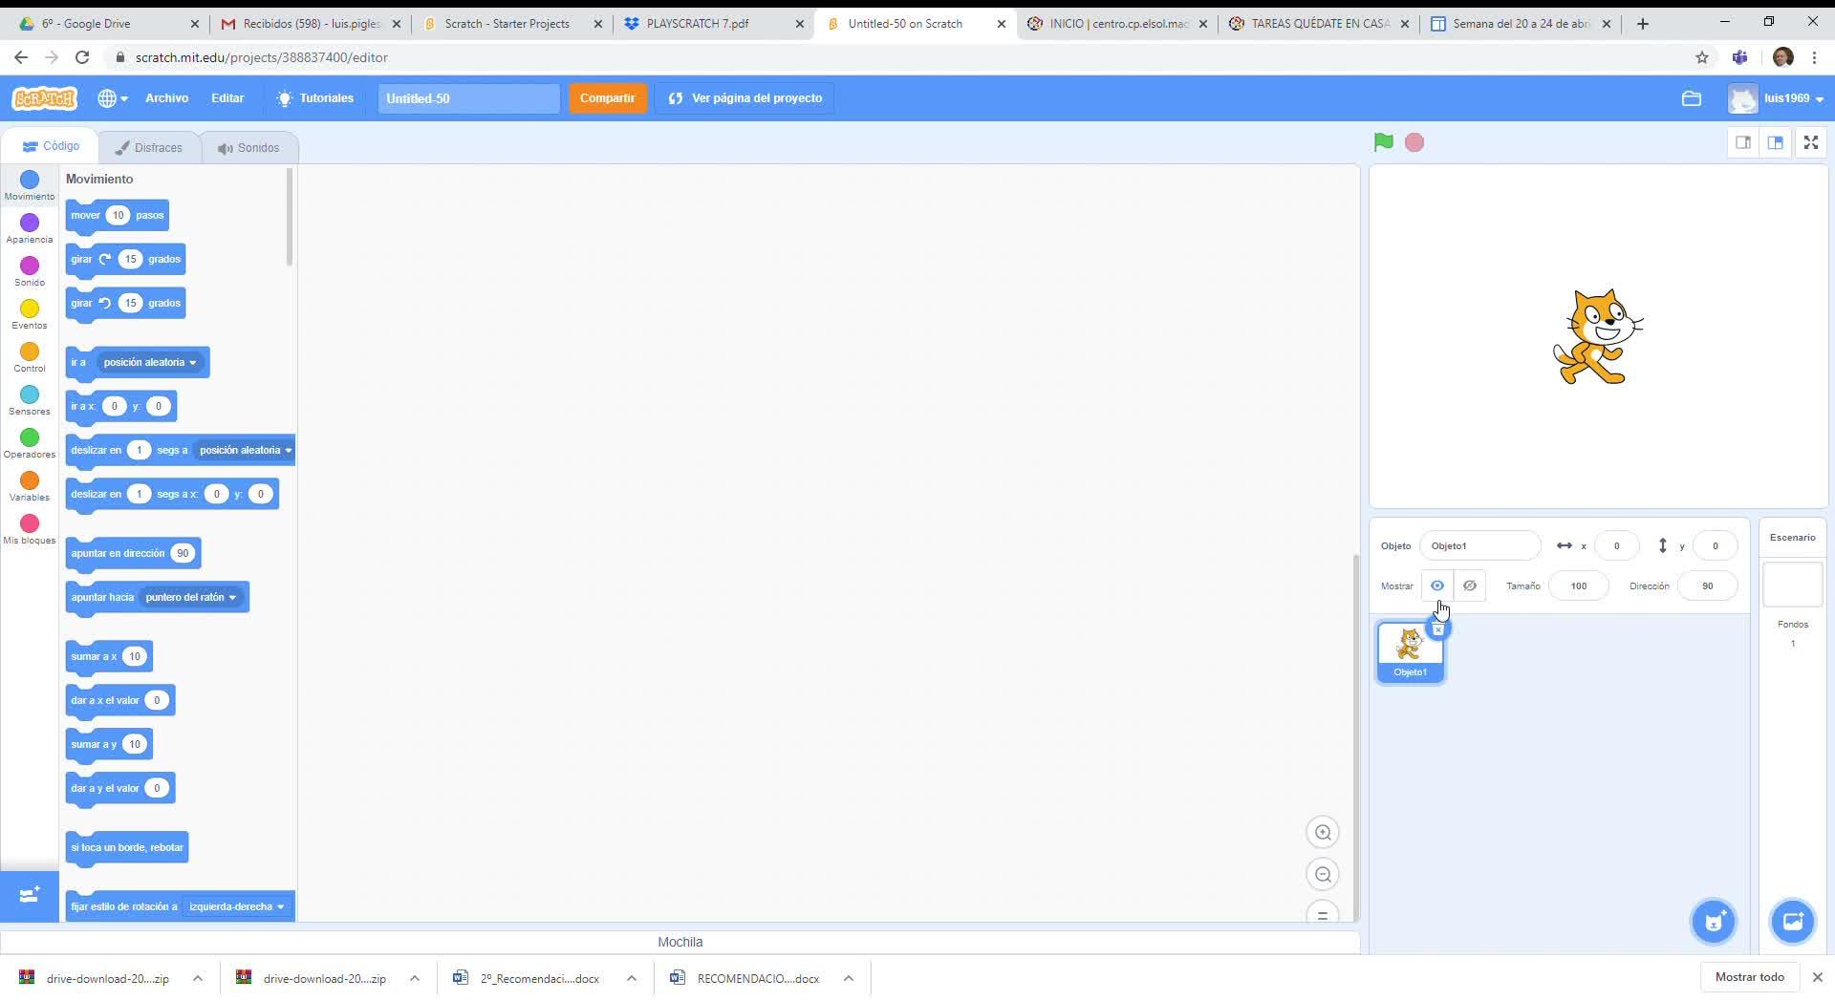Switch to PLAYSCRATCH 7.pdf browser tab
The height and width of the screenshot is (1001, 1835).
[712, 24]
